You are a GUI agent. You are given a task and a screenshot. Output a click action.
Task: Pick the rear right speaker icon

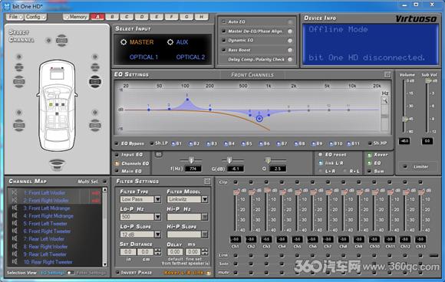tap(95, 125)
